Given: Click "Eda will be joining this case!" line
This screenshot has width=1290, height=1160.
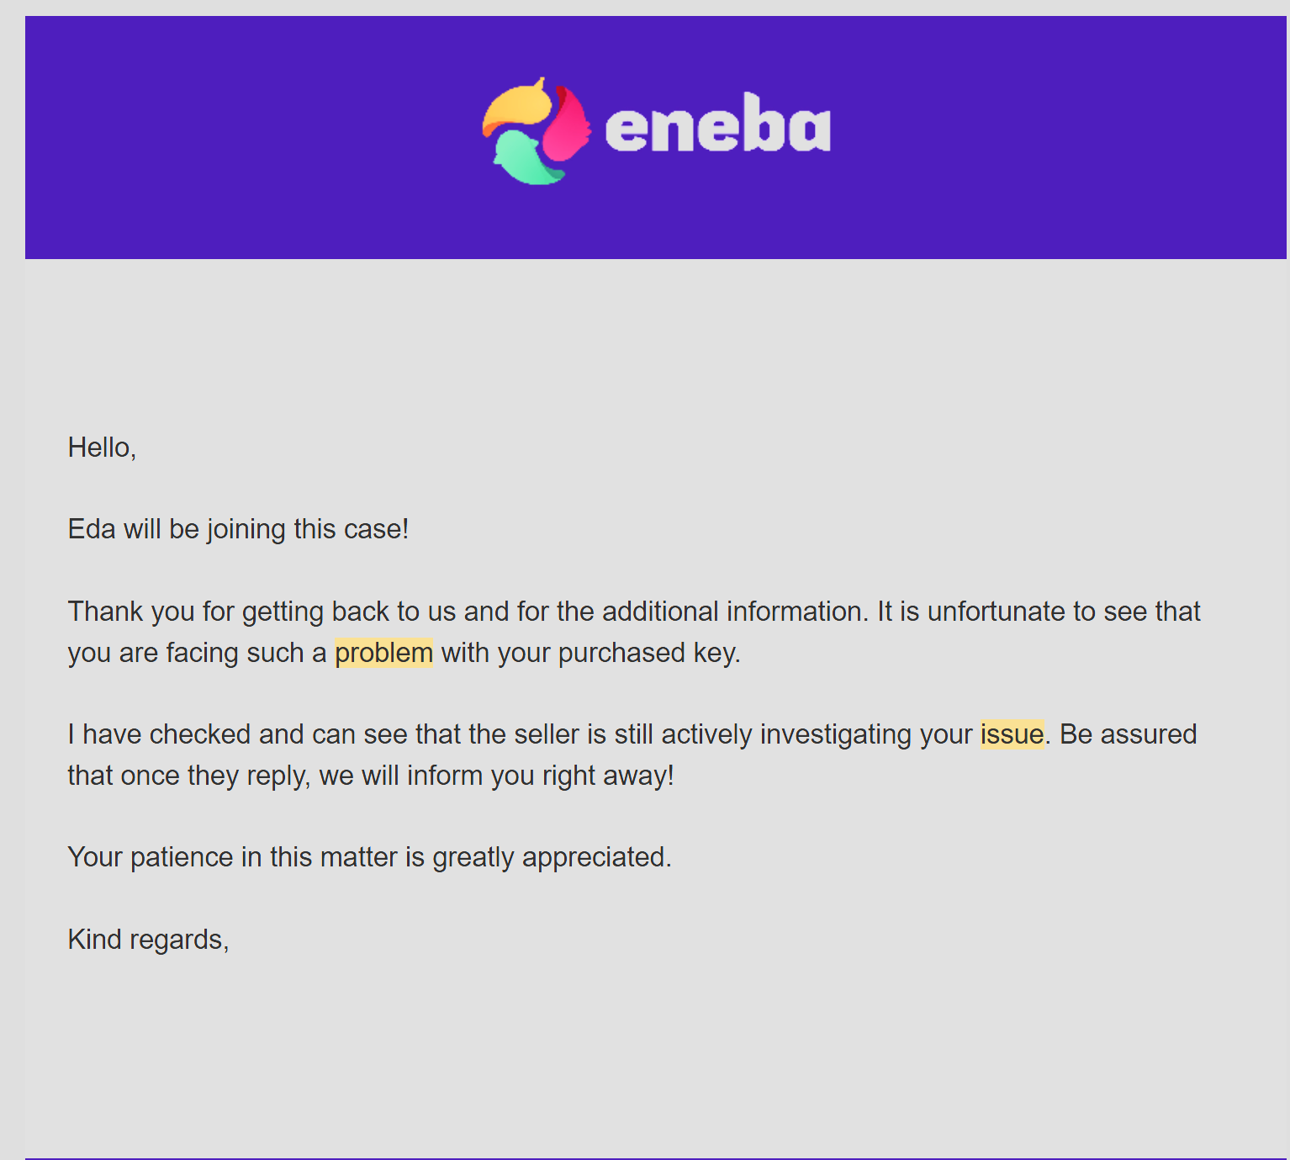Looking at the screenshot, I should point(238,529).
